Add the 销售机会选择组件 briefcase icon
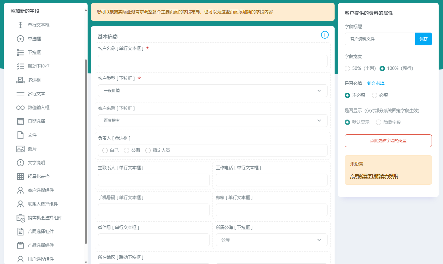 pyautogui.click(x=20, y=218)
